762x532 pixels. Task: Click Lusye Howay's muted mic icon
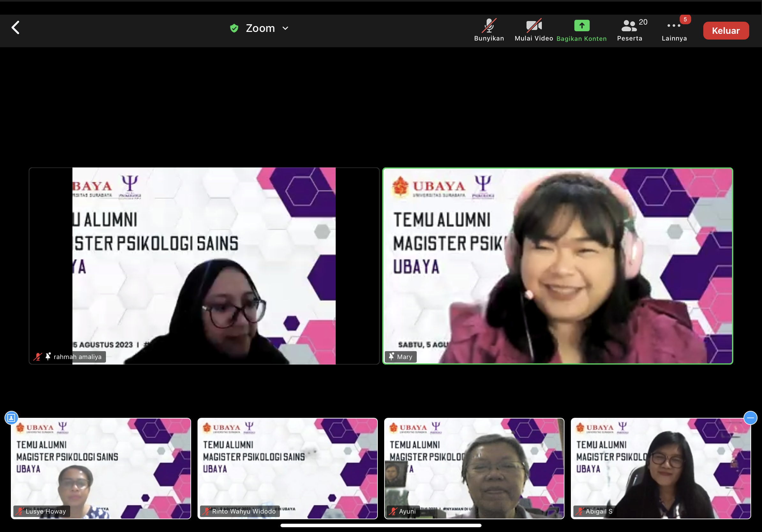coord(20,511)
